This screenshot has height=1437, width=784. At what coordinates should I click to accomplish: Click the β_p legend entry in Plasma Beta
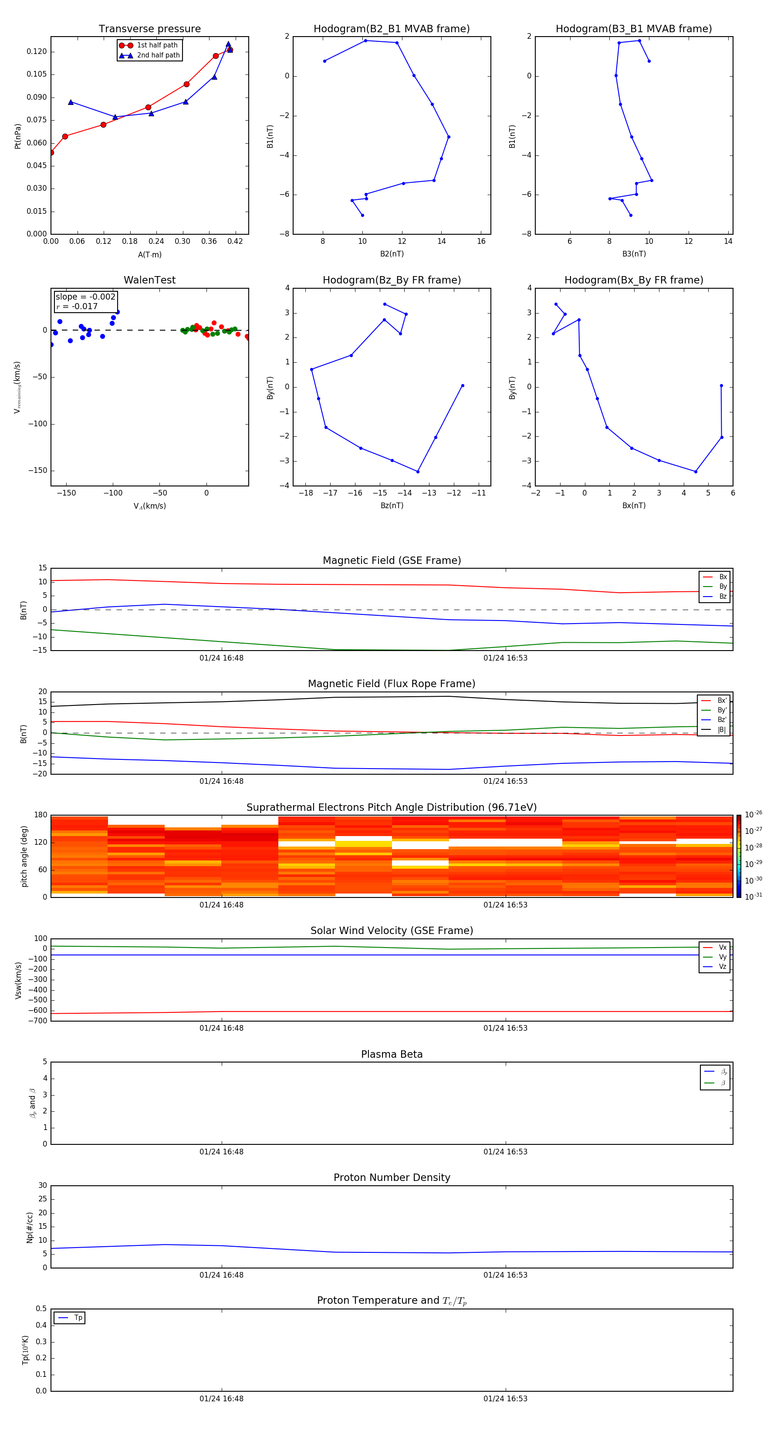(x=715, y=1072)
